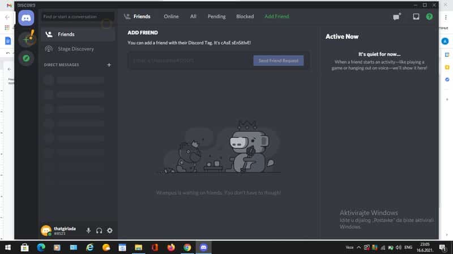This screenshot has height=254, width=453.
Task: Open Internet Explorer from the taskbar
Action: click(x=90, y=247)
